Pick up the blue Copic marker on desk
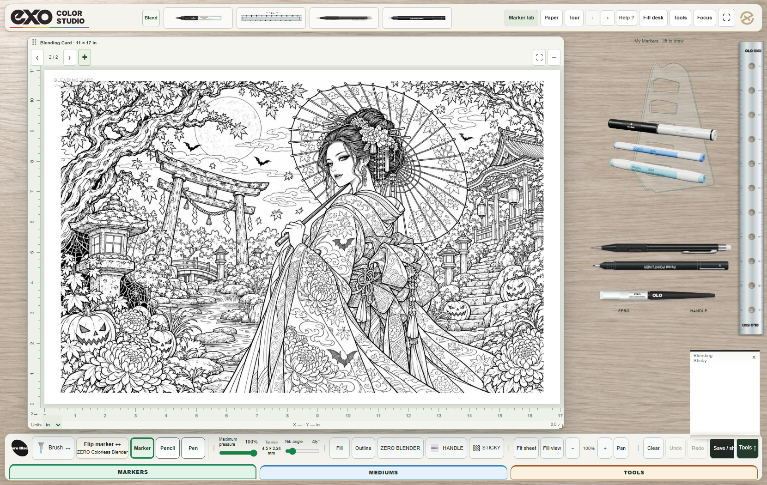 tap(659, 152)
